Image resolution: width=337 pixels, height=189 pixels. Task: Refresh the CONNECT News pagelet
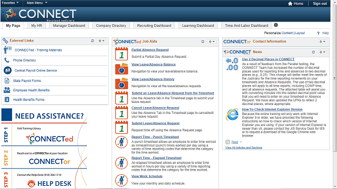(313, 52)
